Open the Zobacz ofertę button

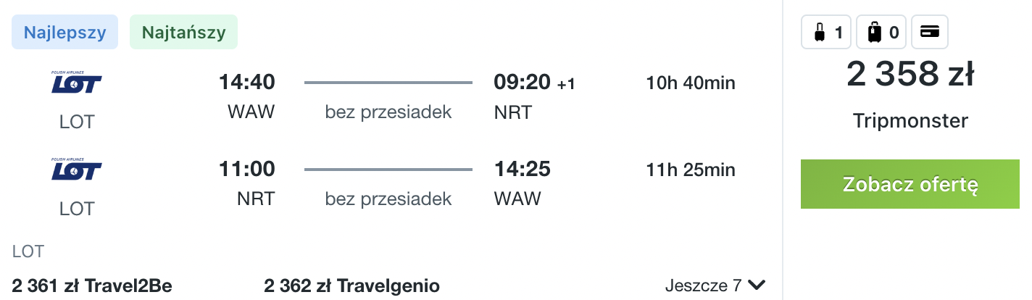(x=911, y=184)
